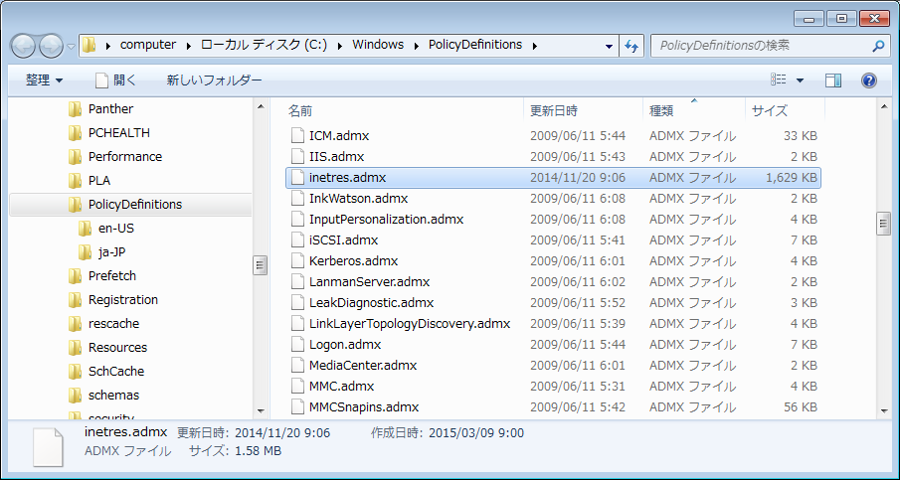Select the en-US folder icon in tree
900x480 pixels.
[x=85, y=229]
